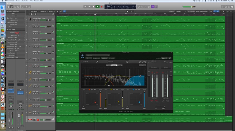Screen dimensions: 235x131
Task: Open the Ansicht Editor dropdown in the plugin window
Action: coord(164,58)
